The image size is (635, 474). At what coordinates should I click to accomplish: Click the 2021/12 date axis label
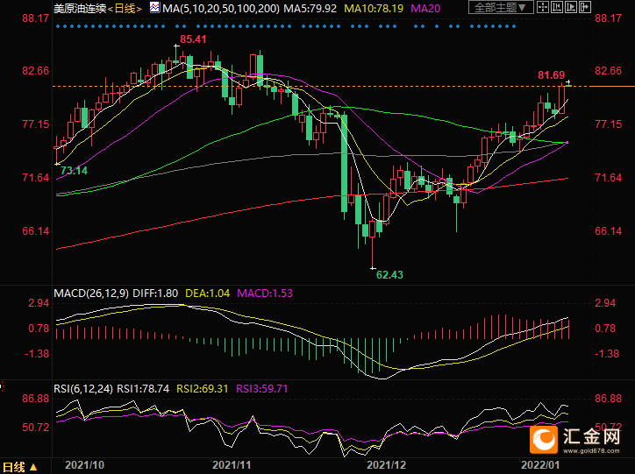click(386, 465)
